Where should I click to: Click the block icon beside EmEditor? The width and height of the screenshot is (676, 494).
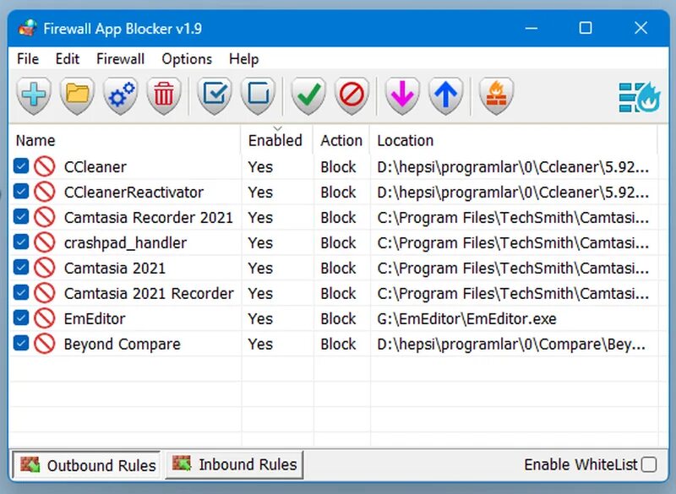pyautogui.click(x=45, y=318)
